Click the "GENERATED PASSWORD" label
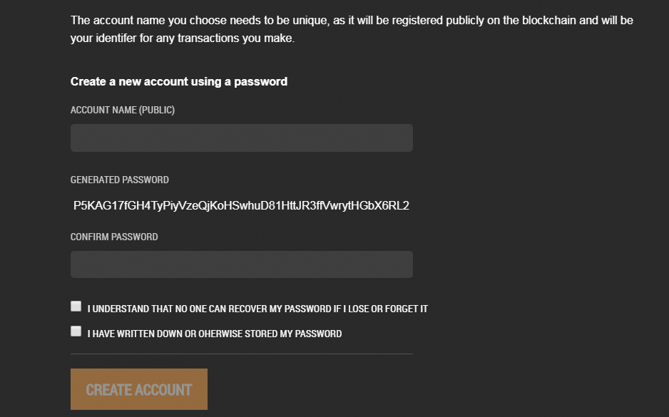Viewport: 669px width, 417px height. [x=120, y=180]
